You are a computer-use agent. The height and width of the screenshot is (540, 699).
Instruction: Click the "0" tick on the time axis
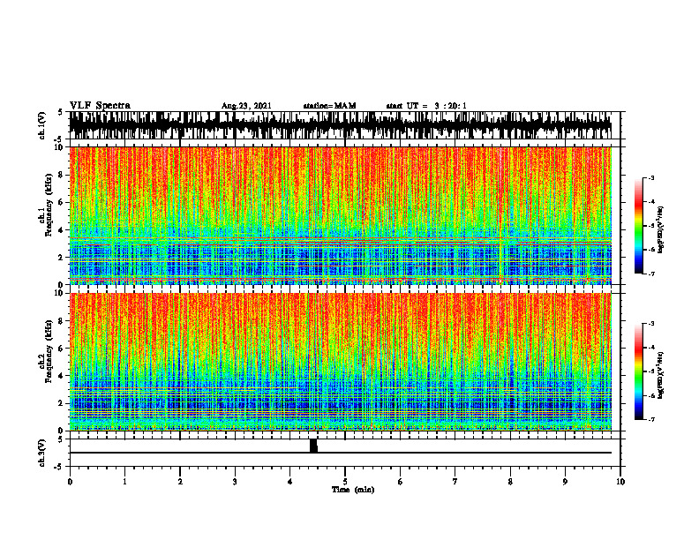pos(70,482)
